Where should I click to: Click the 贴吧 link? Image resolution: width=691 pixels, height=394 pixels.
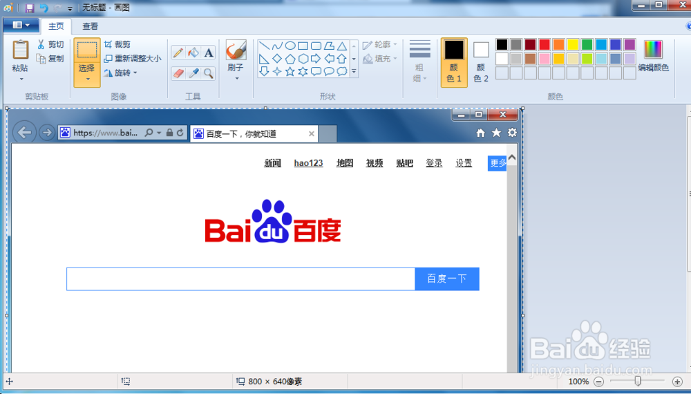click(404, 163)
